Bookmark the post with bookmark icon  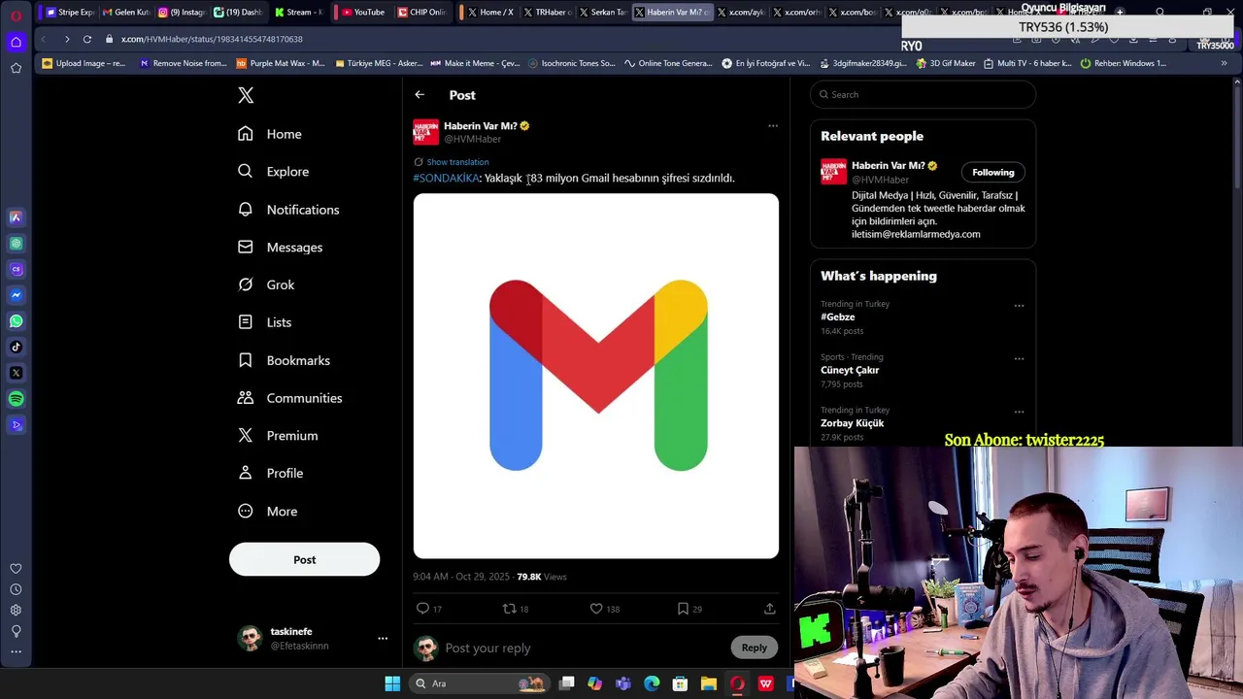pos(683,609)
